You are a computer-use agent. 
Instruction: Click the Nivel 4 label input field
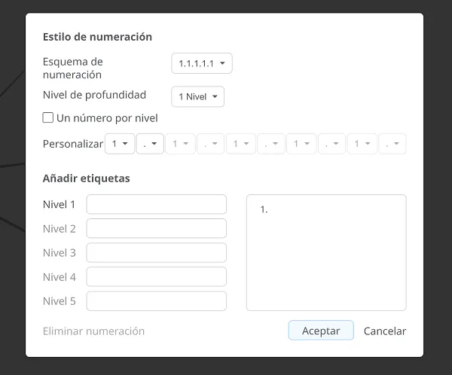pyautogui.click(x=157, y=277)
